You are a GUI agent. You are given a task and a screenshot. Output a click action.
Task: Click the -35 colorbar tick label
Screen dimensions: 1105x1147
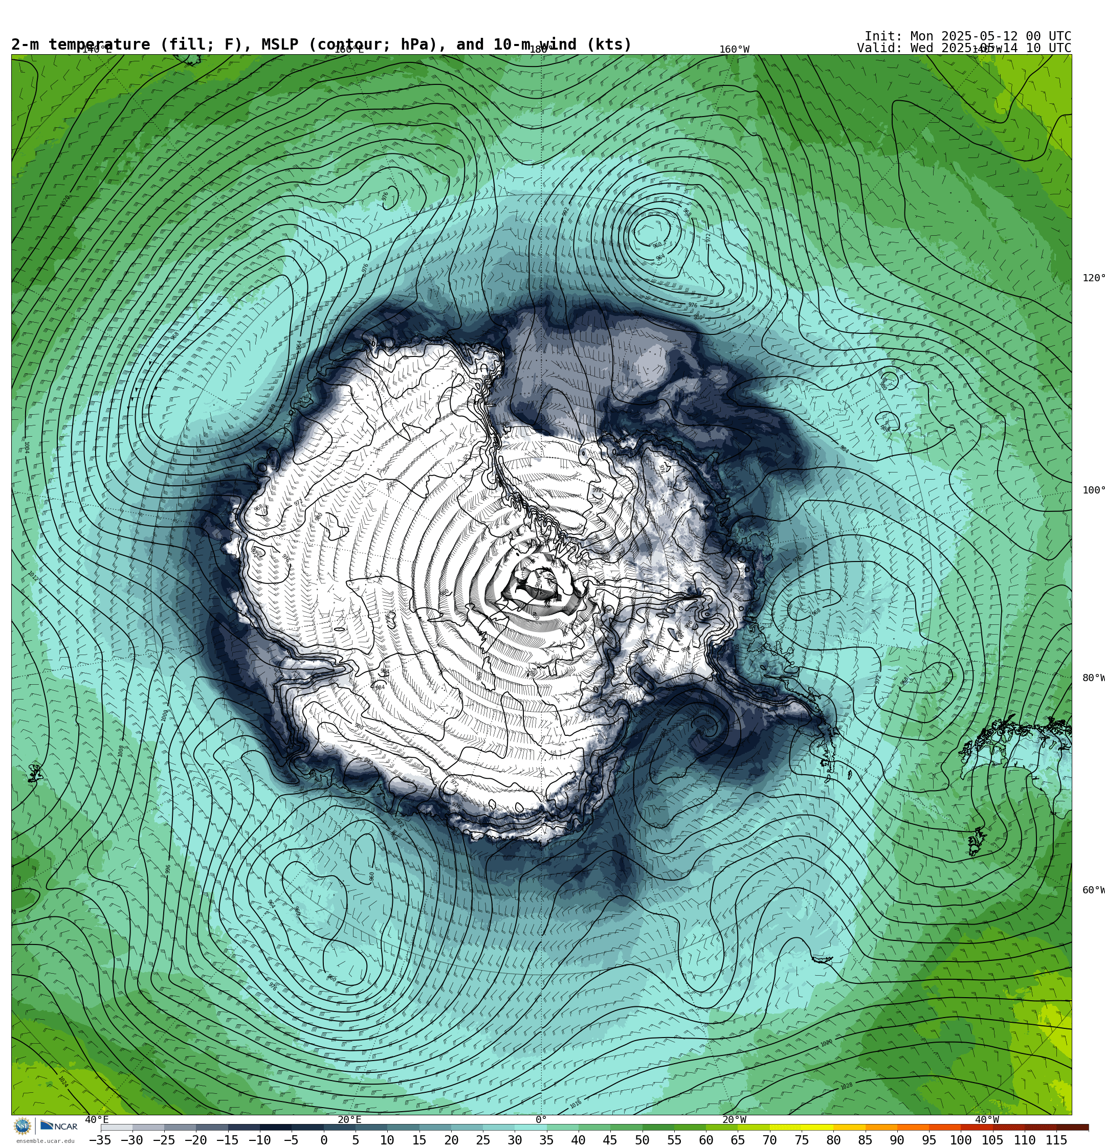(x=100, y=1140)
